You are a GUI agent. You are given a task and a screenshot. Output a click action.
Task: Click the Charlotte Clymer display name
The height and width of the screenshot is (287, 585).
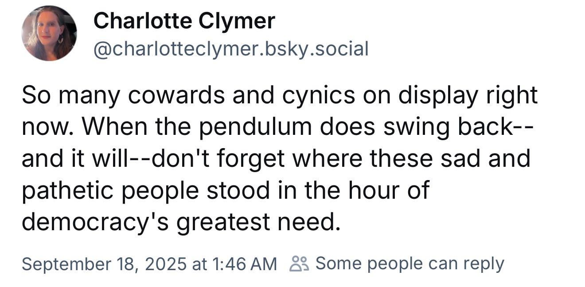pos(184,21)
